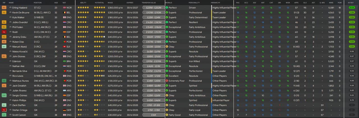This screenshot has height=118, width=359.
Task: Click the average rating badge for Kyle Walker
Action: (352, 18)
